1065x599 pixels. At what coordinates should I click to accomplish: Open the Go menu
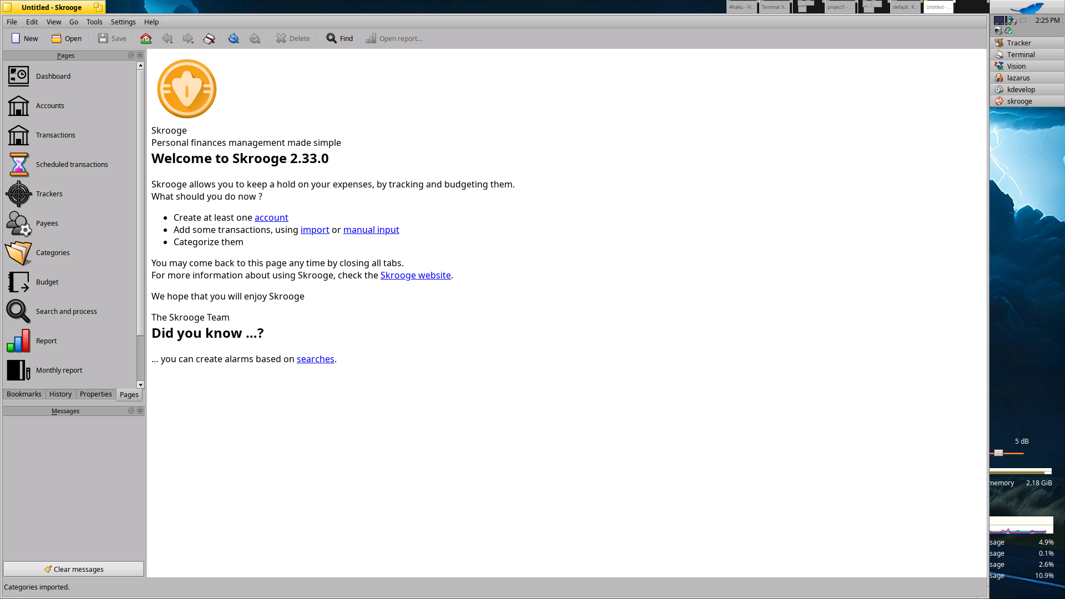coord(74,22)
